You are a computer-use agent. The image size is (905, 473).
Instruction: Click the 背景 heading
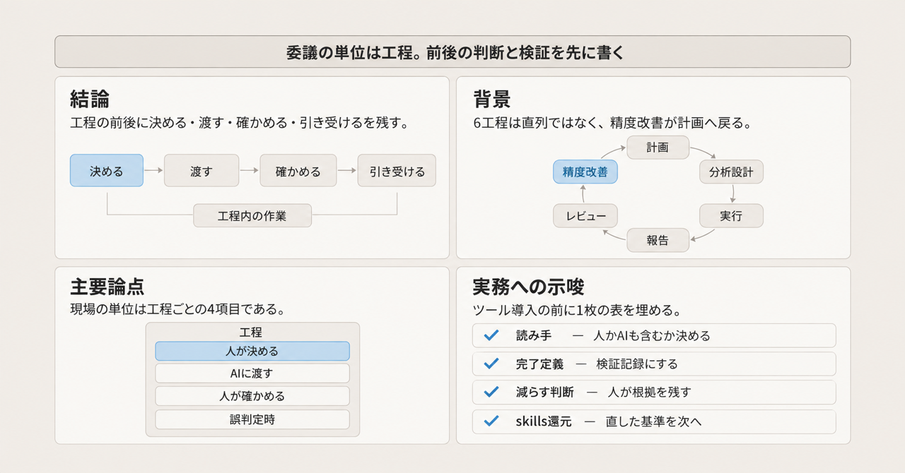[492, 98]
